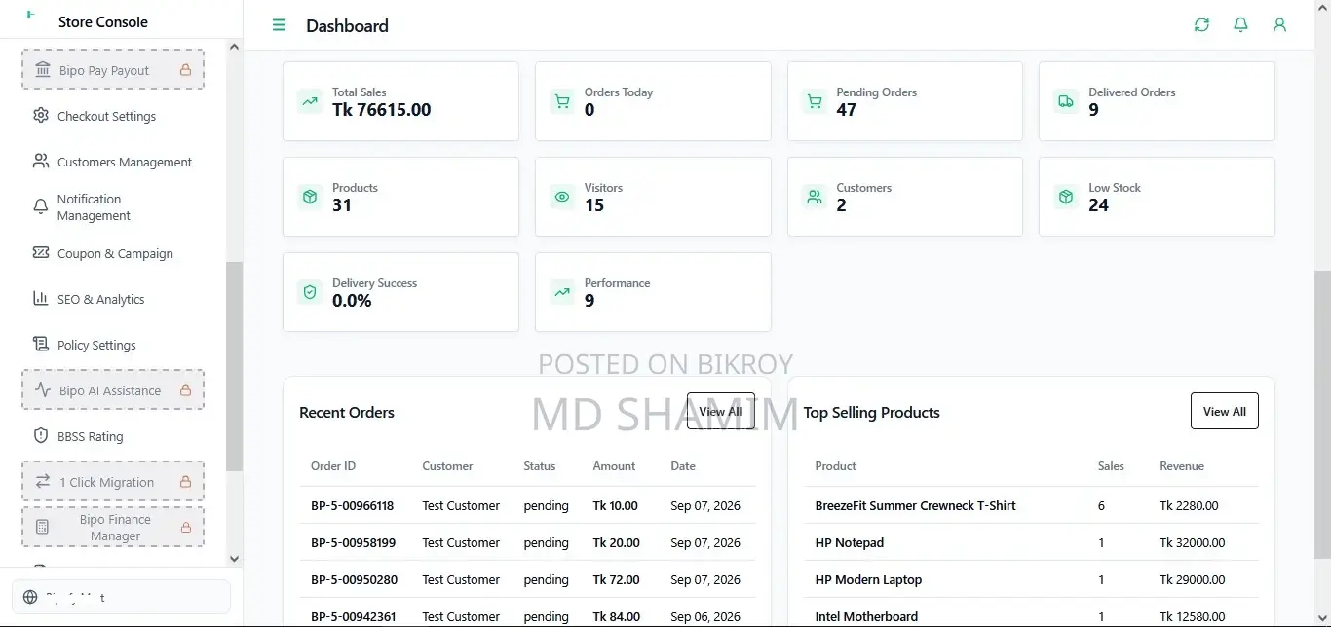
Task: Open the locked Bipo Finance Manager item
Action: (x=113, y=527)
